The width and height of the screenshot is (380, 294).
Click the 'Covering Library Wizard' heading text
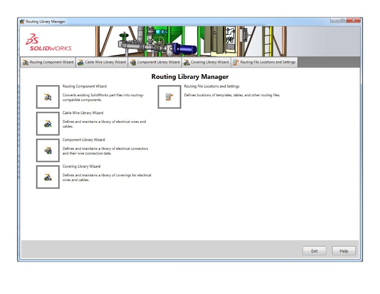pos(82,166)
